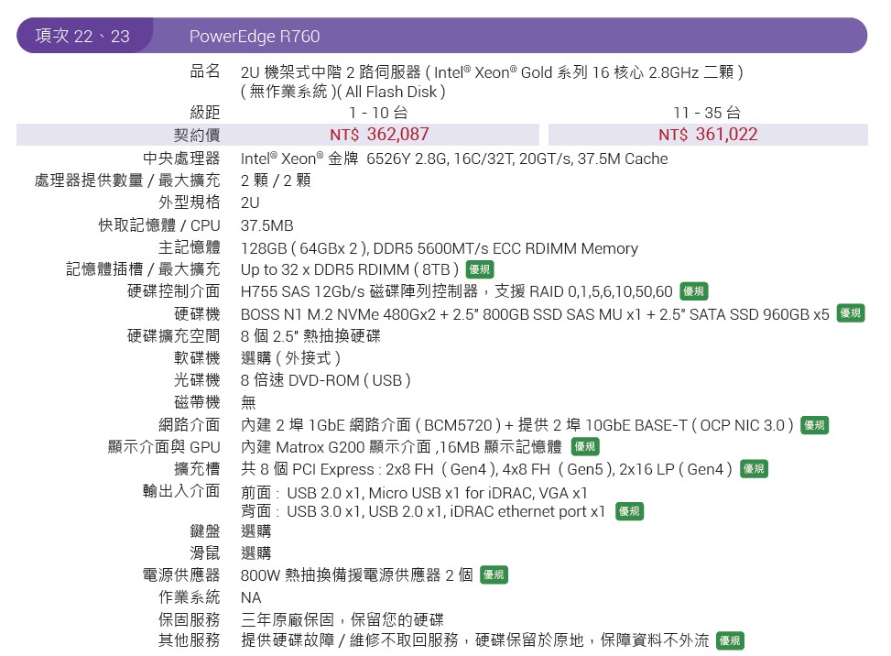
Task: Click the 顯示介面與 GPU label
Action: click(x=164, y=447)
